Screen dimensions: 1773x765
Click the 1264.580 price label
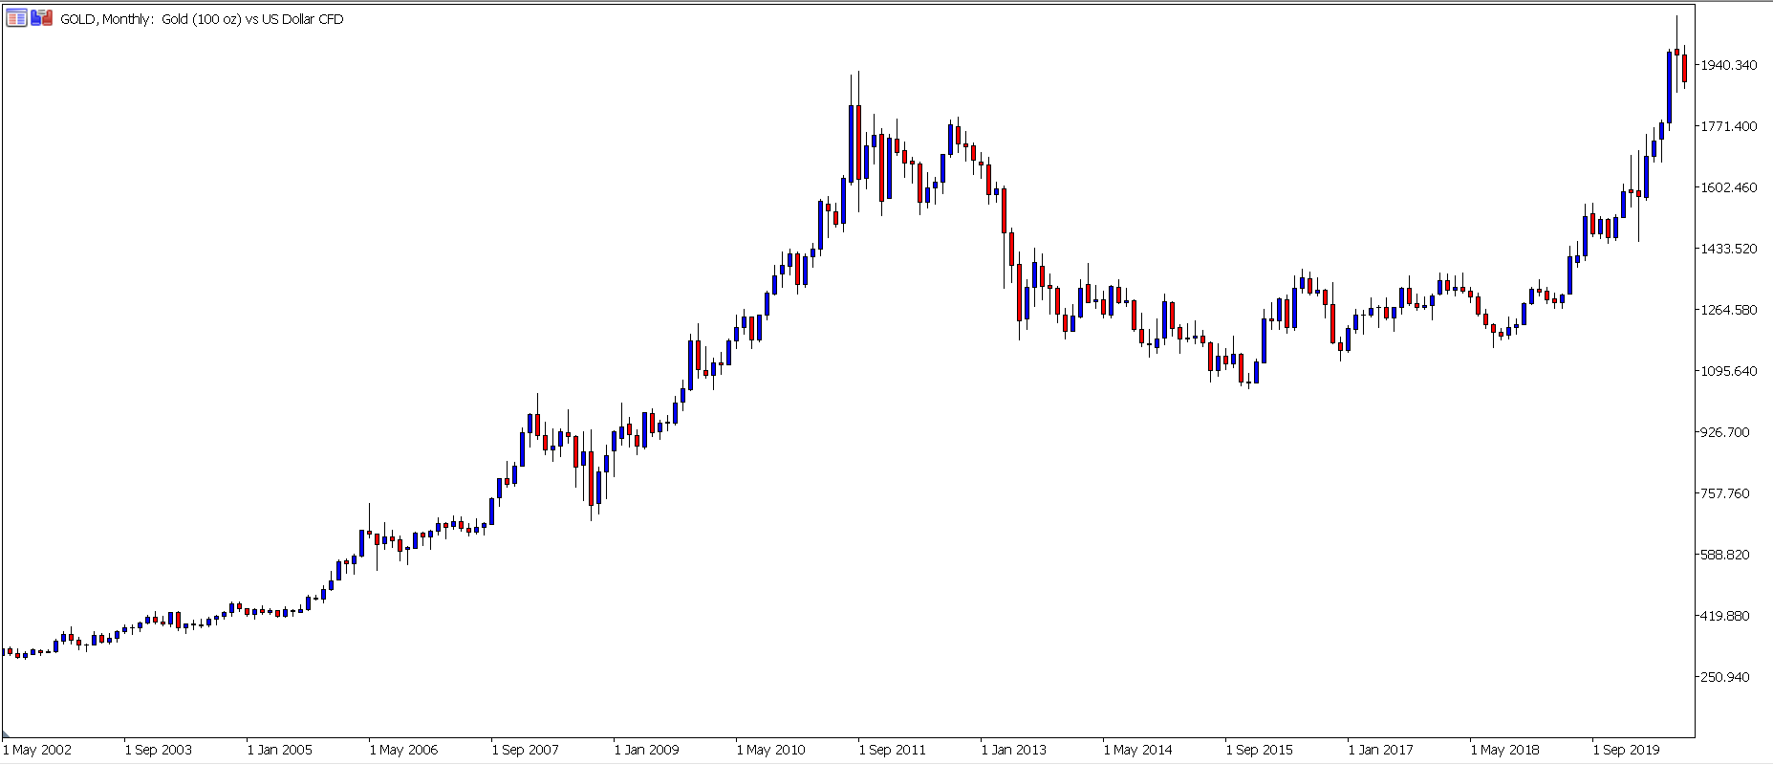1728,310
